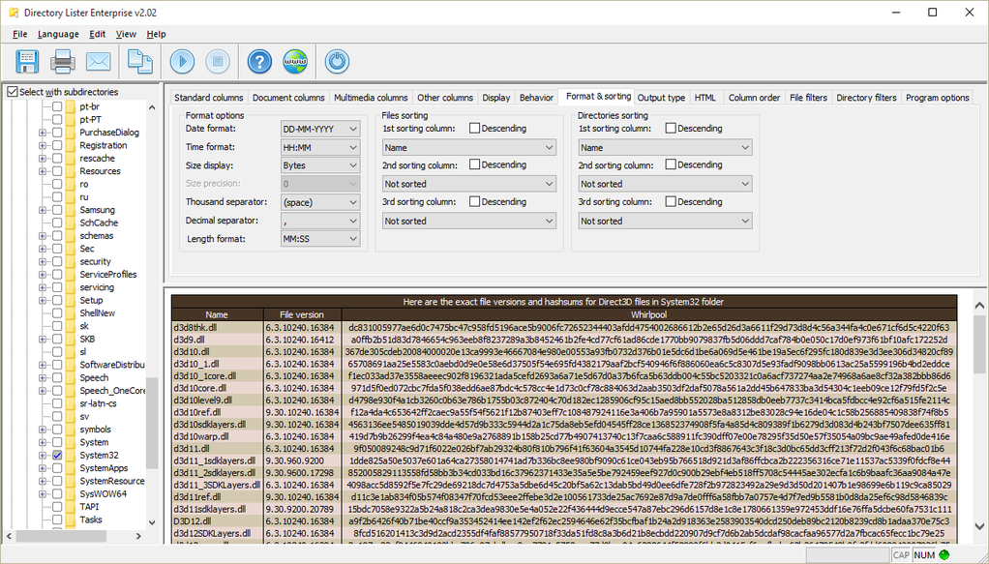989x564 pixels.
Task: Click the Stop toolbar icon
Action: 218,61
